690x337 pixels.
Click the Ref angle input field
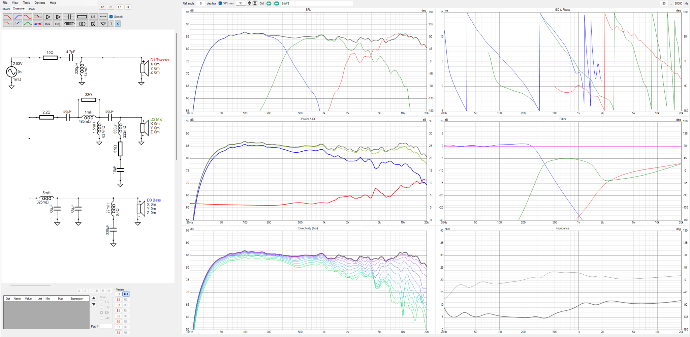click(200, 3)
